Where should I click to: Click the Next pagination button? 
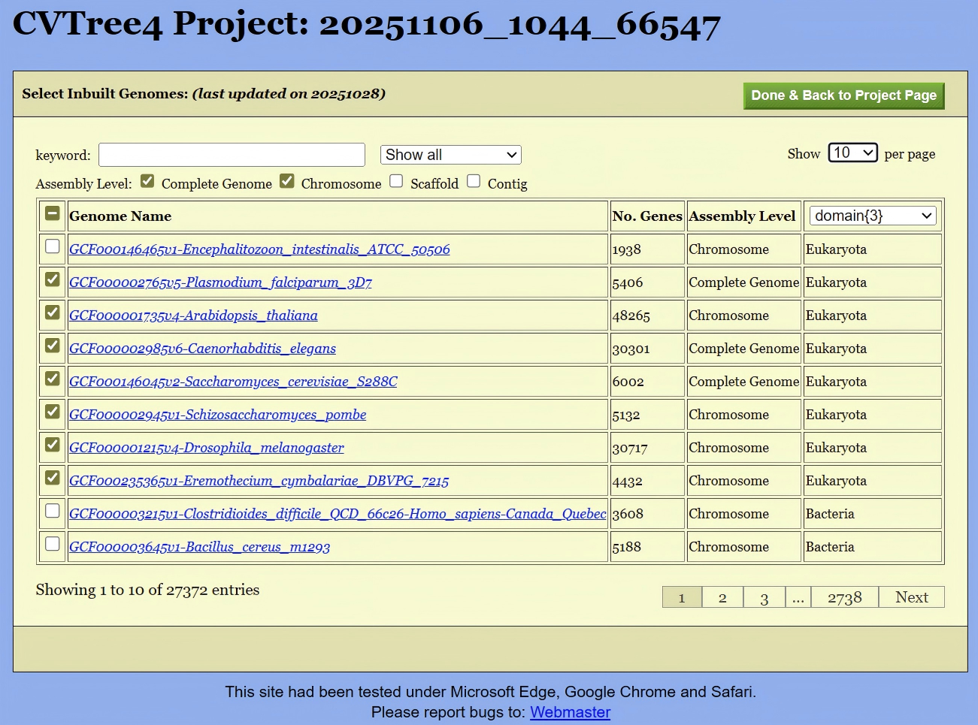pos(911,597)
